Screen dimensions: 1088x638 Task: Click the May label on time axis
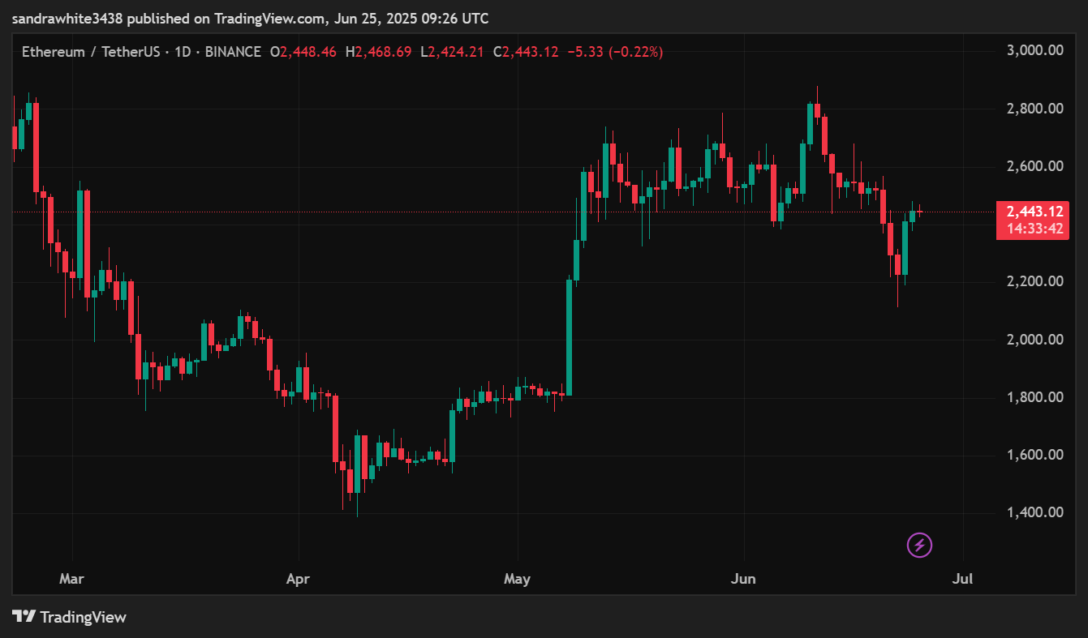point(517,579)
